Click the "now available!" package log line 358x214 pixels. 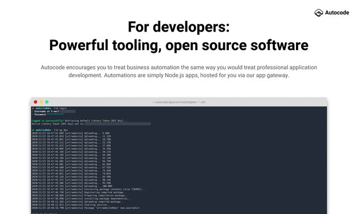[86, 208]
